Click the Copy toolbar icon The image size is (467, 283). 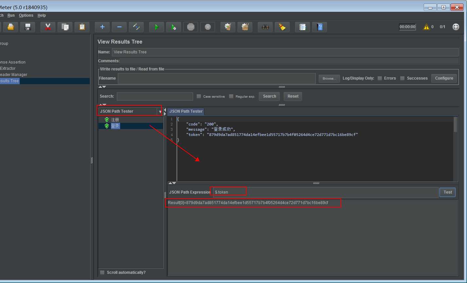tap(65, 27)
